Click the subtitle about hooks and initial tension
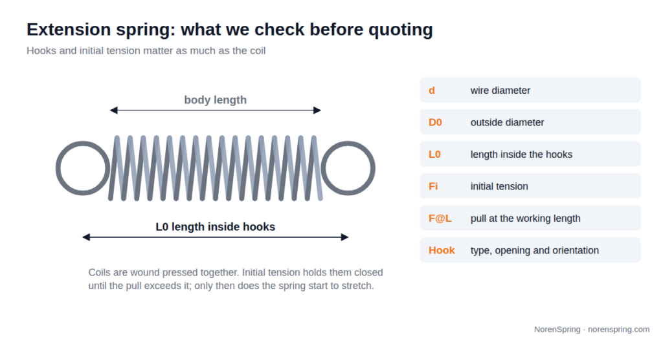Image resolution: width=663 pixels, height=342 pixels. click(x=146, y=50)
